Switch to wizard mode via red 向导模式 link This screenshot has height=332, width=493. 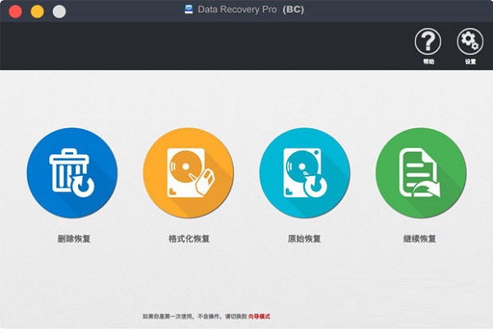[259, 316]
